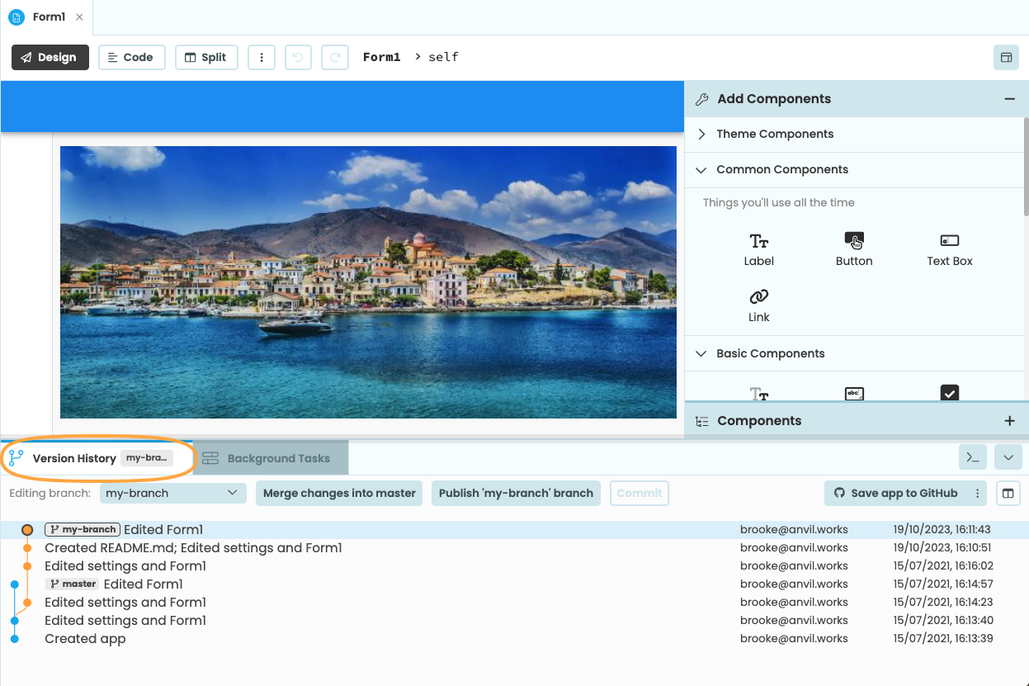Viewport: 1029px width, 686px height.
Task: Switch to Split view
Action: point(206,57)
